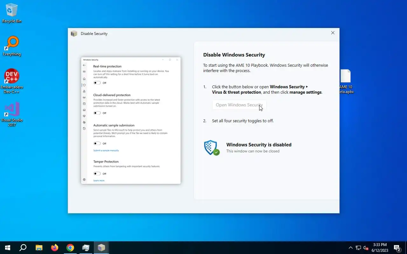Click Account protection person icon in preview
The image size is (407, 254).
click(x=84, y=91)
